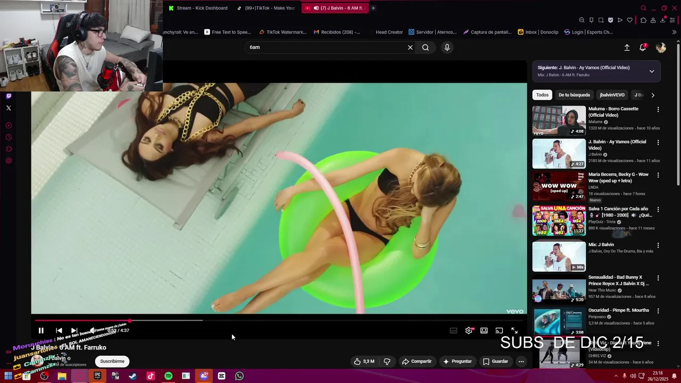This screenshot has width=681, height=383.
Task: Open the browser easy setup menu icon
Action: tap(672, 20)
